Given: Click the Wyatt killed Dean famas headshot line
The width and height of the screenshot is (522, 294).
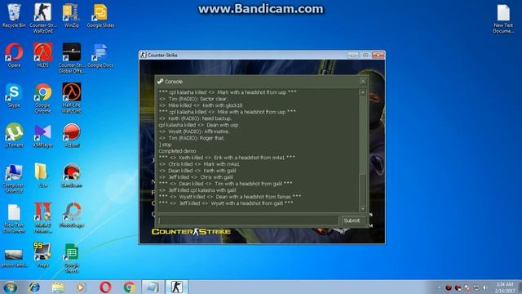Looking at the screenshot, I should pyautogui.click(x=230, y=197).
